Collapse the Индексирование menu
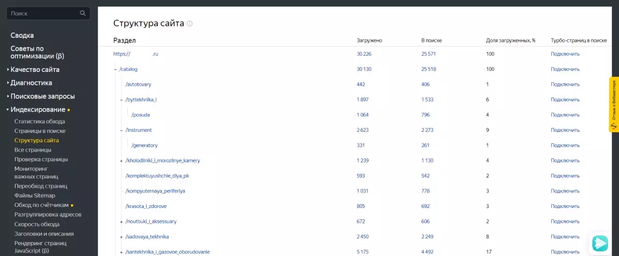Viewport: 619px width, 256px height. point(38,110)
